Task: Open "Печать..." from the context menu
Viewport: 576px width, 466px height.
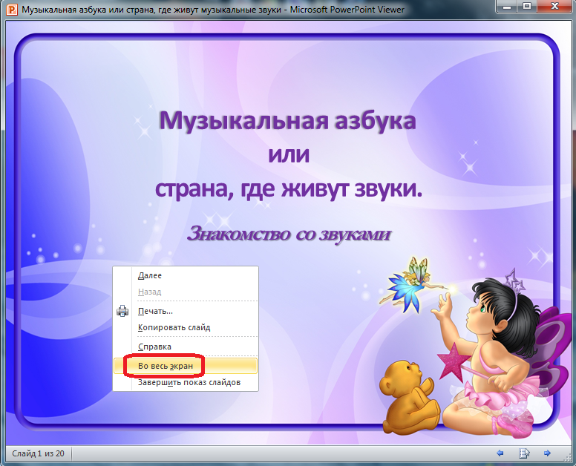Action: pyautogui.click(x=155, y=311)
